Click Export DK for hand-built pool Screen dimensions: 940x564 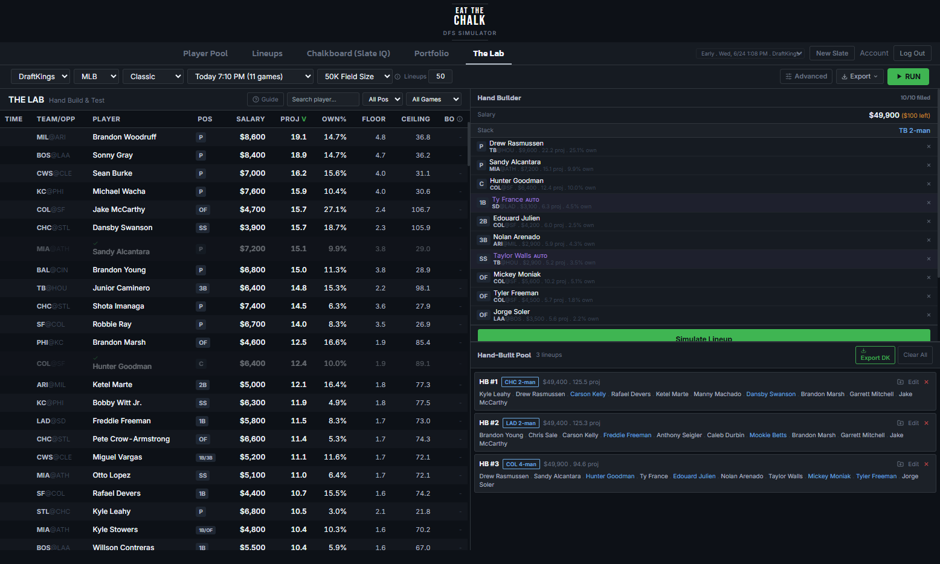click(875, 355)
